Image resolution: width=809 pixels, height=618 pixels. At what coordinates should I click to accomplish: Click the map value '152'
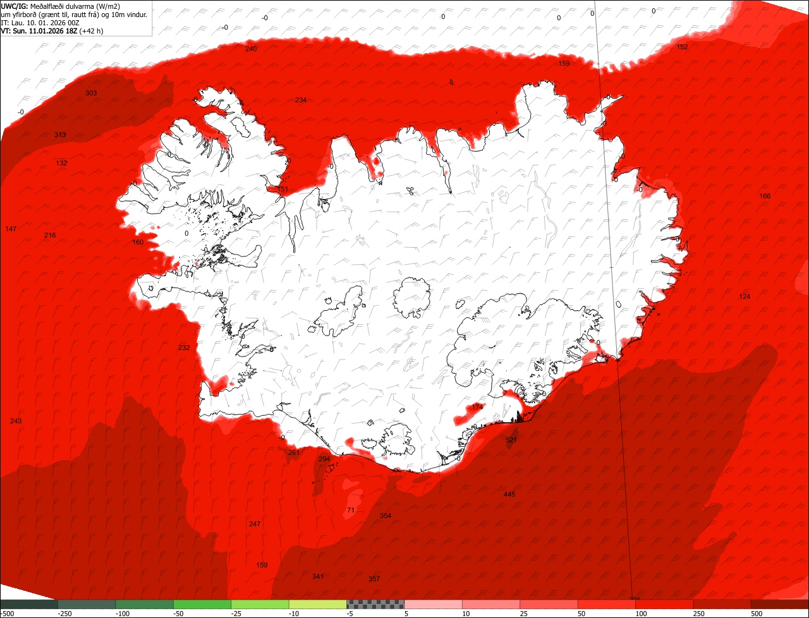click(682, 47)
